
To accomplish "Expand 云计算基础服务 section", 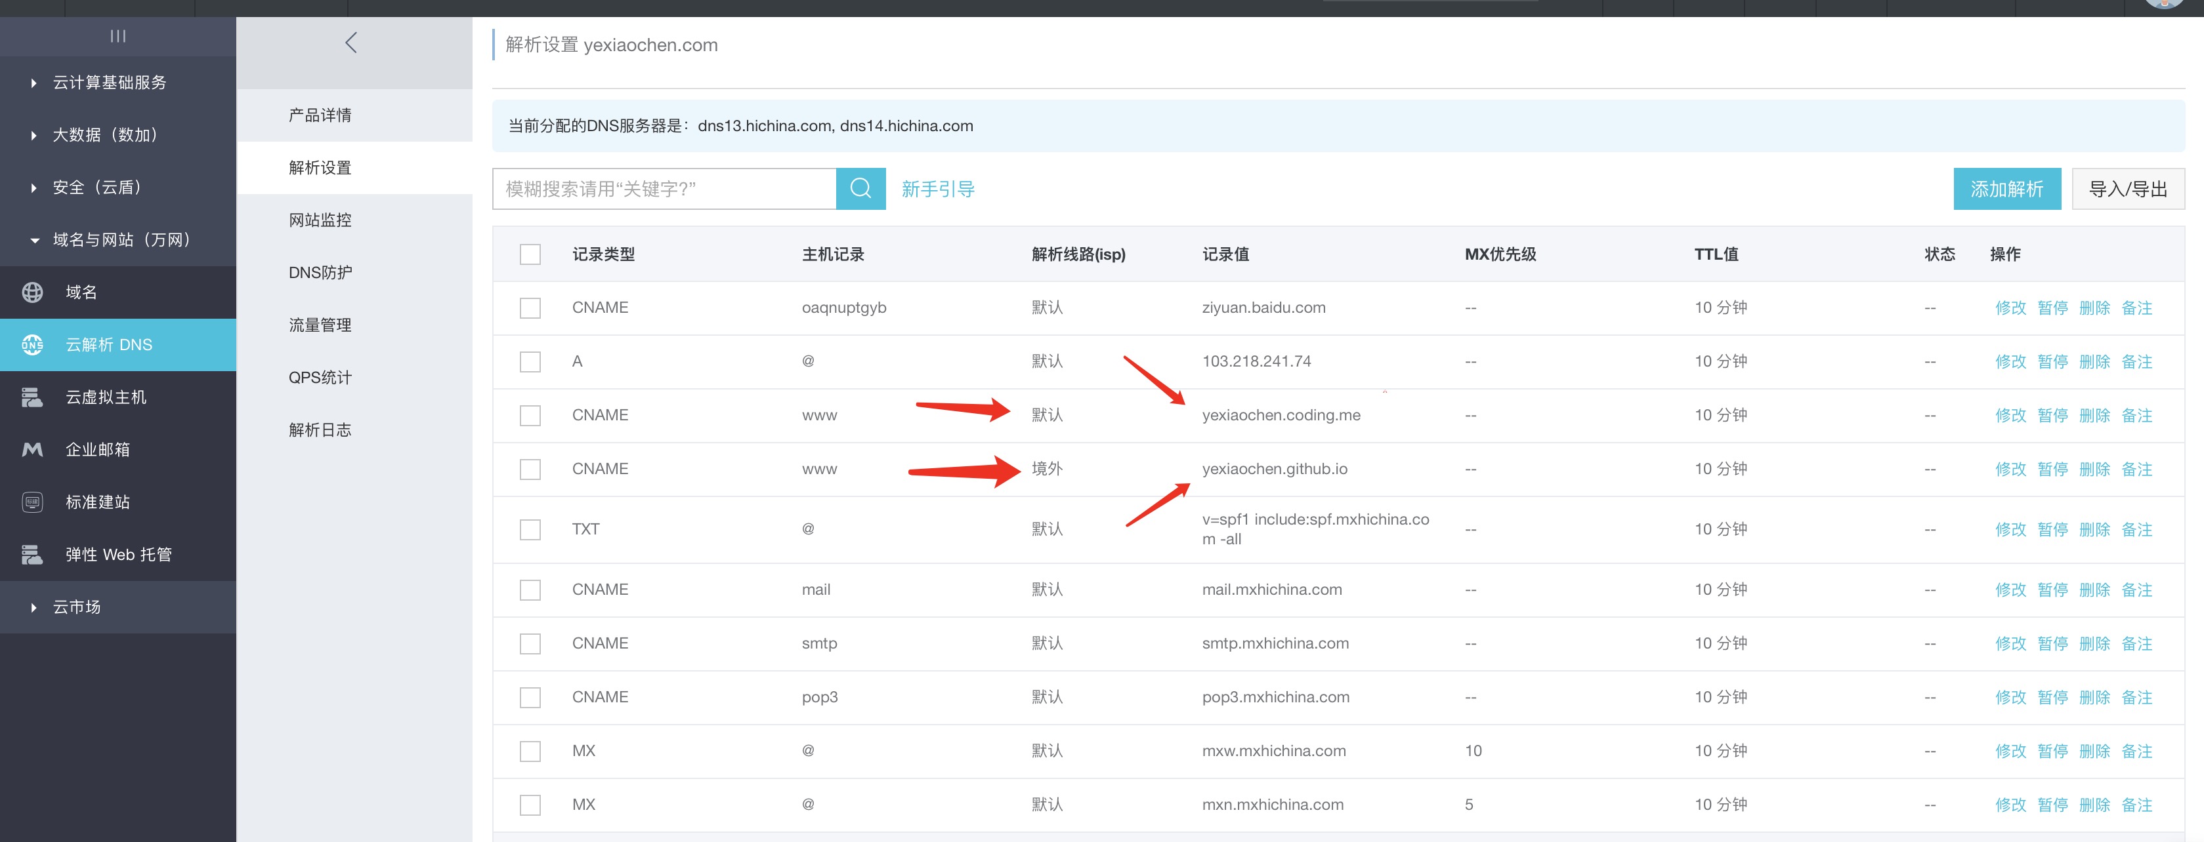I will tap(118, 83).
